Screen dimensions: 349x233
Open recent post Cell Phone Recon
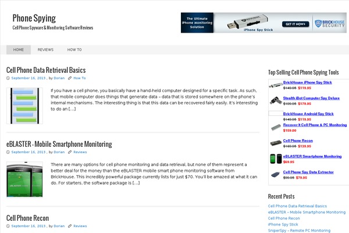tap(284, 218)
